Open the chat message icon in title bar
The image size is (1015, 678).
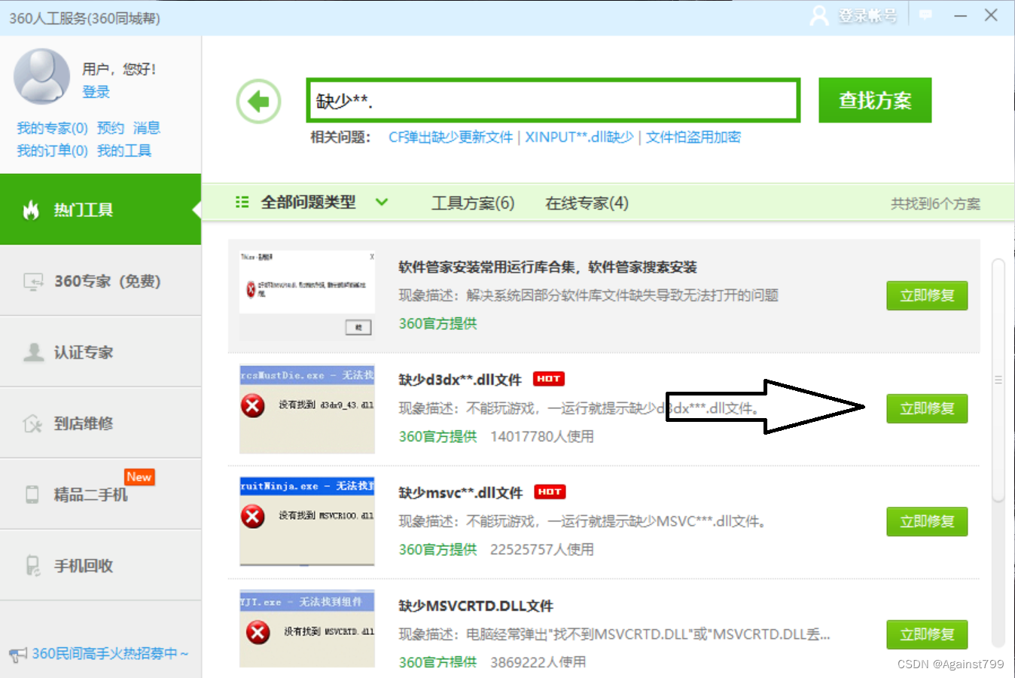tap(925, 15)
